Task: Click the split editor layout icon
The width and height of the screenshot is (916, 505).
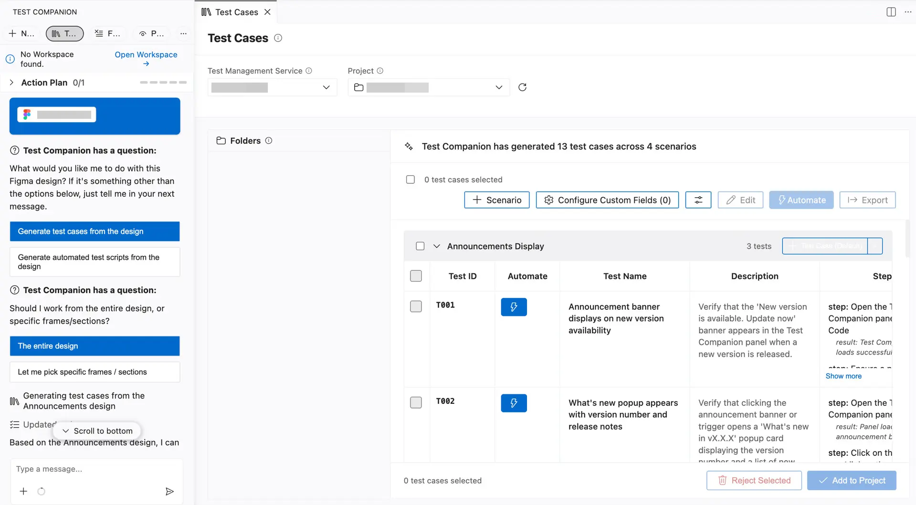Action: click(891, 12)
